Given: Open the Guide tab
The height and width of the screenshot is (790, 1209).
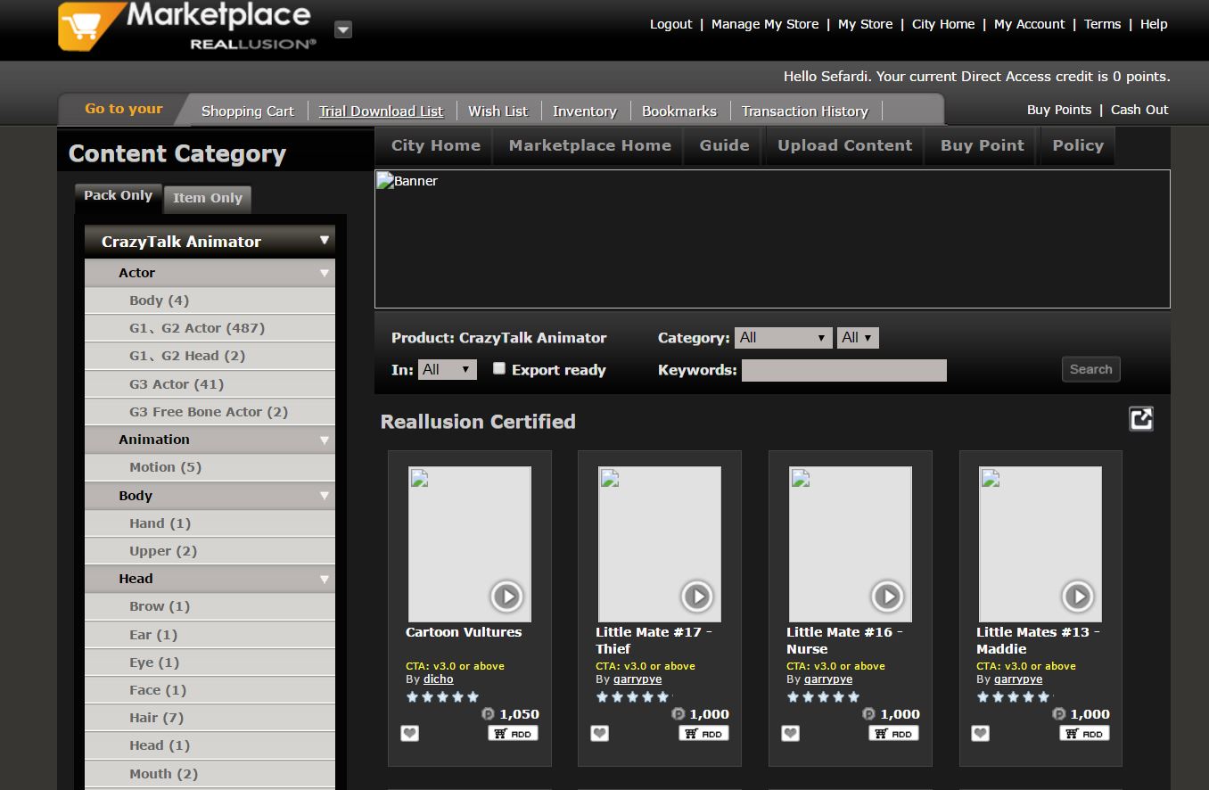Looking at the screenshot, I should point(724,146).
